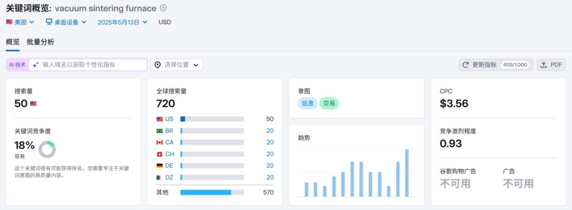The width and height of the screenshot is (572, 210).
Task: Click the location pin icon
Action: pos(158,65)
